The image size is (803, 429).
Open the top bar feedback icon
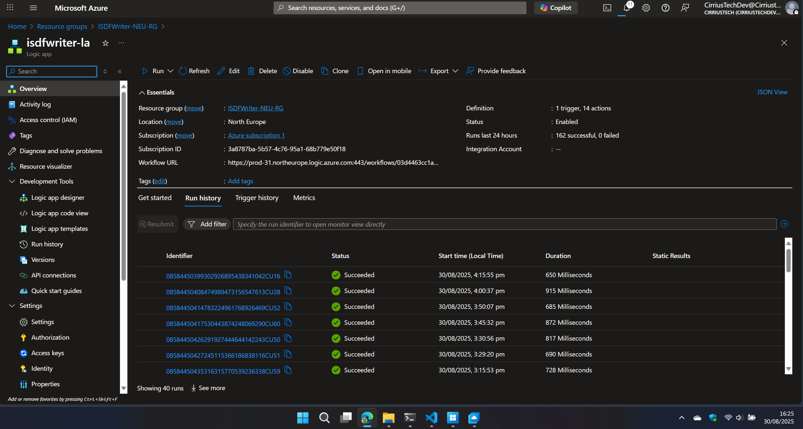pos(685,8)
